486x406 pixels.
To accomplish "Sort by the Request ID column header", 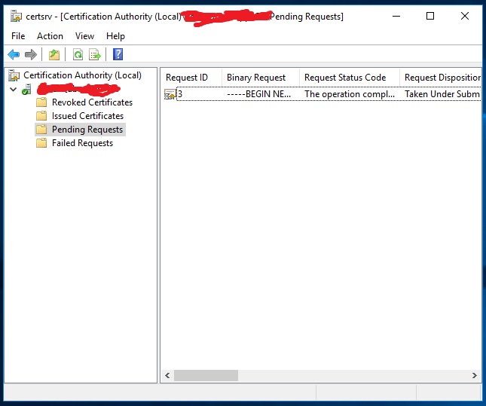I will [187, 78].
